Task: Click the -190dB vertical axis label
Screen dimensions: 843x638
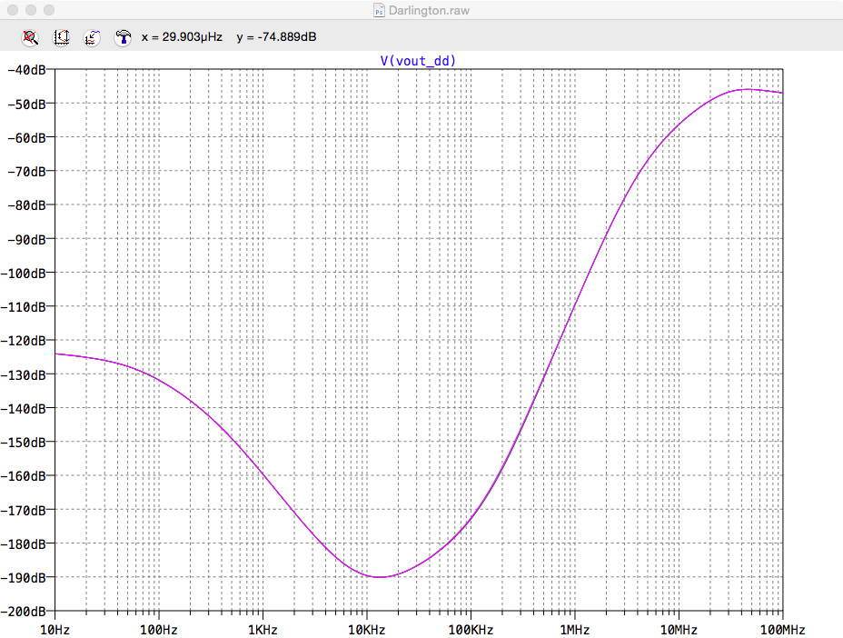Action: [x=23, y=578]
